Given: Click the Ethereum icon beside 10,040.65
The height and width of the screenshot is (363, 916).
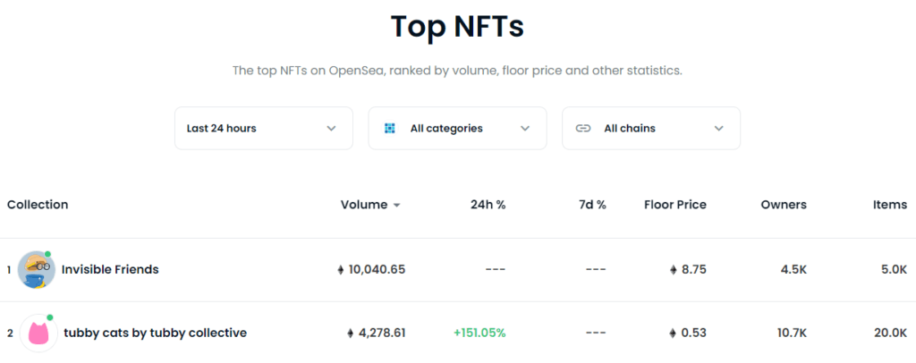Looking at the screenshot, I should pos(341,270).
